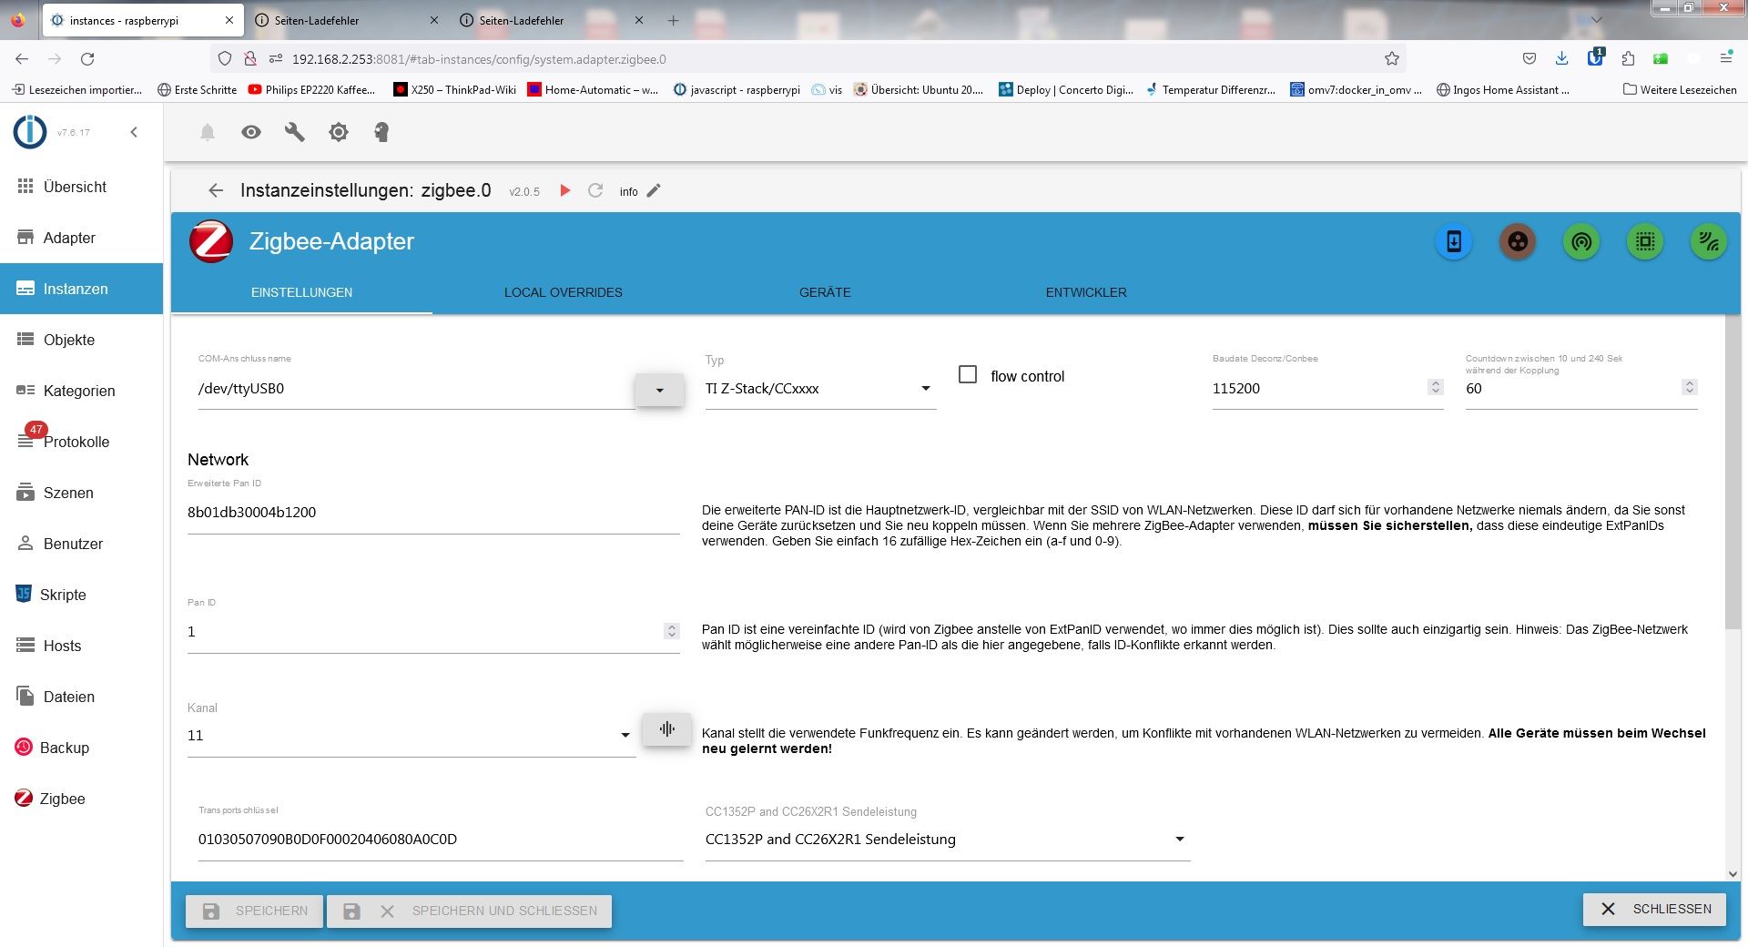Click the Erweiterte Pan ID field
Viewport: 1748px width, 947px height.
tap(433, 513)
